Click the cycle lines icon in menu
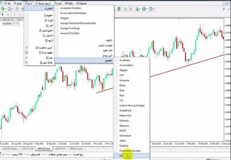This screenshot has height=160, width=231. tap(27, 53)
